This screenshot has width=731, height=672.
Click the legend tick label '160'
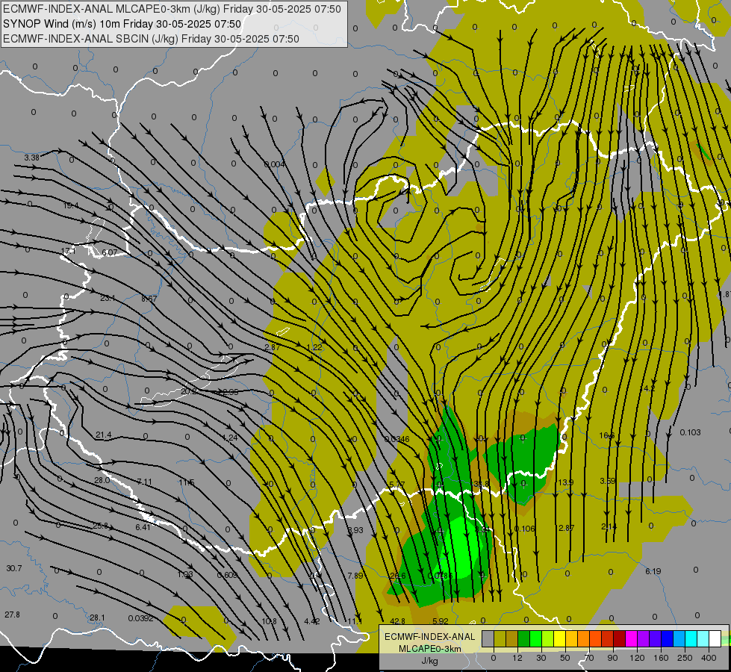tap(661, 658)
